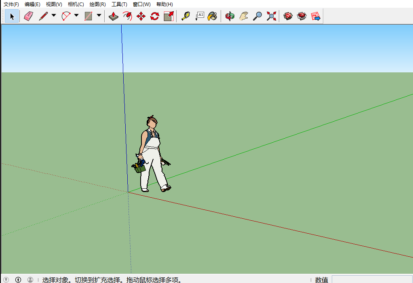Image resolution: width=413 pixels, height=283 pixels.
Task: Click the Tape Measure tool
Action: tap(185, 17)
